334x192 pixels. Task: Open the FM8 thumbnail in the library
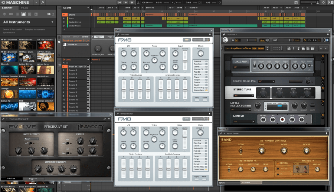pos(27,107)
